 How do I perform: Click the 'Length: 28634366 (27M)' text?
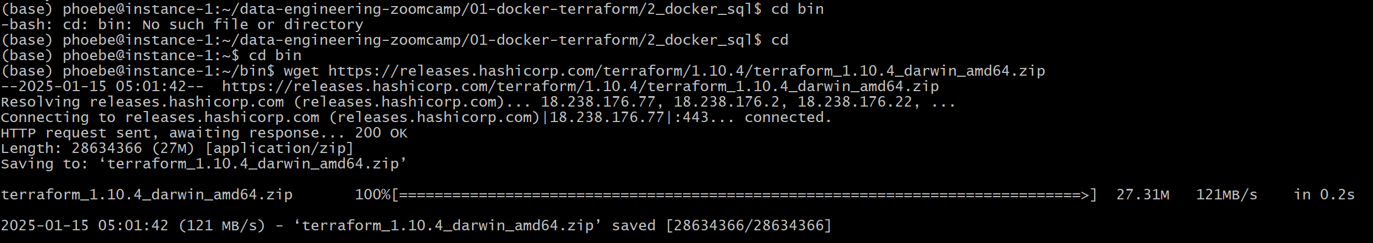coord(98,149)
